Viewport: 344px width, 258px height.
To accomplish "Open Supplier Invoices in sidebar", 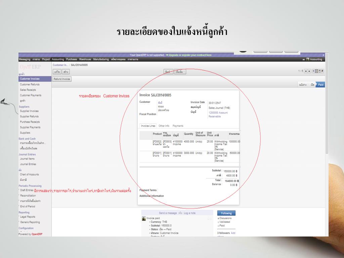I will point(29,111).
